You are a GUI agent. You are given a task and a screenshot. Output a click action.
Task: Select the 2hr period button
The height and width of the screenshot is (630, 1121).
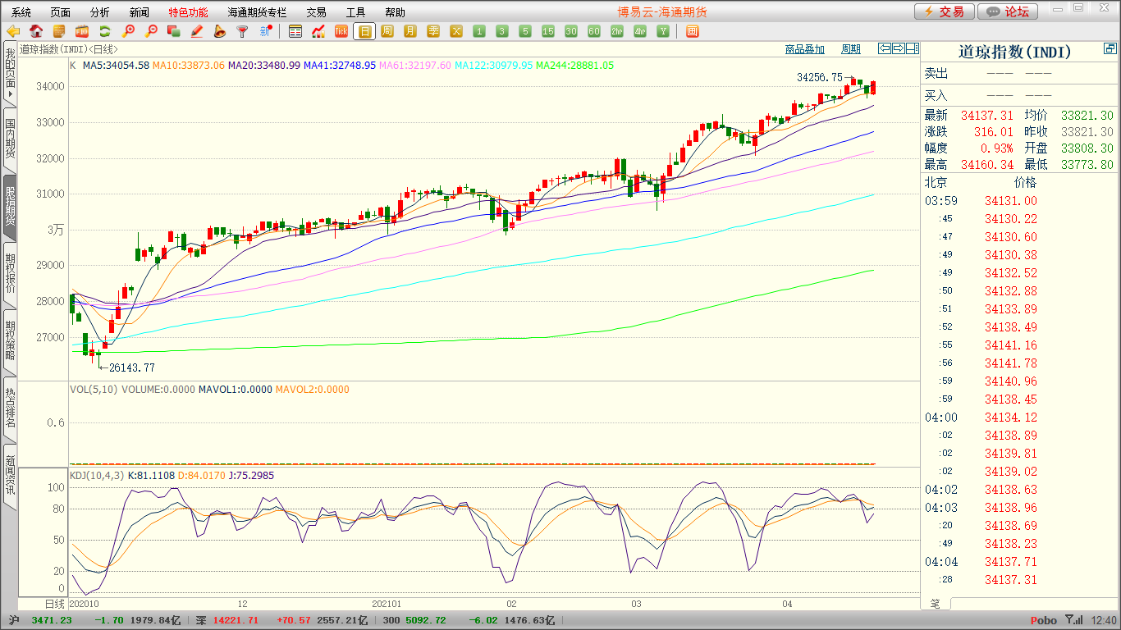pyautogui.click(x=617, y=31)
